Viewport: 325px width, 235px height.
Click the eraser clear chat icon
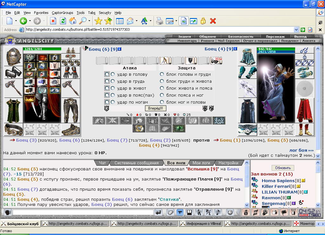coord(170,213)
